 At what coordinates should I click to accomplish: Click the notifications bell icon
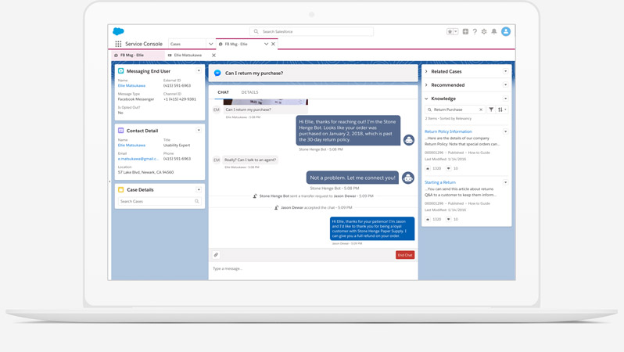click(x=493, y=32)
